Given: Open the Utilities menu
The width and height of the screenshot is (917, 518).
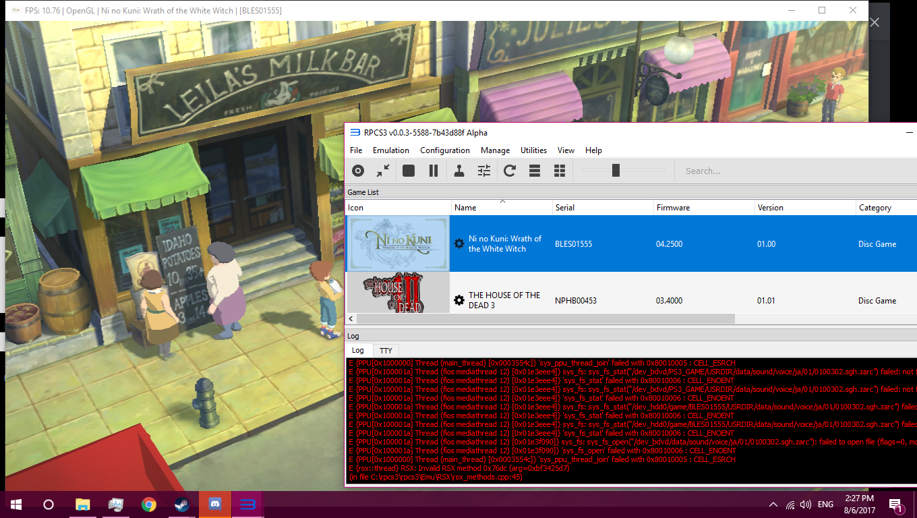Looking at the screenshot, I should coord(533,150).
